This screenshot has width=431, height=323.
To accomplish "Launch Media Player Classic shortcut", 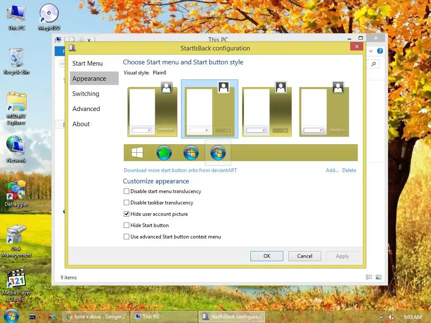I will [x=16, y=286].
